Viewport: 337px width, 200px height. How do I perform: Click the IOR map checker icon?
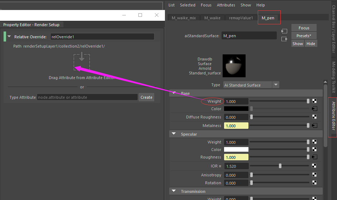pyautogui.click(x=314, y=166)
